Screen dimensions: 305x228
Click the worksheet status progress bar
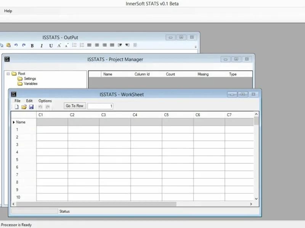[x=35, y=211]
